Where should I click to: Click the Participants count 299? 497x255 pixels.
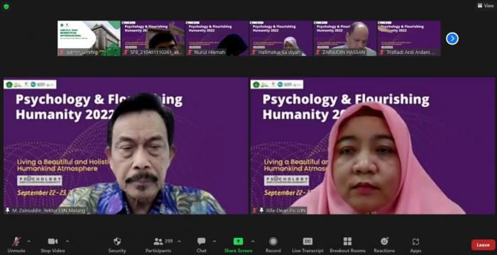(x=169, y=241)
